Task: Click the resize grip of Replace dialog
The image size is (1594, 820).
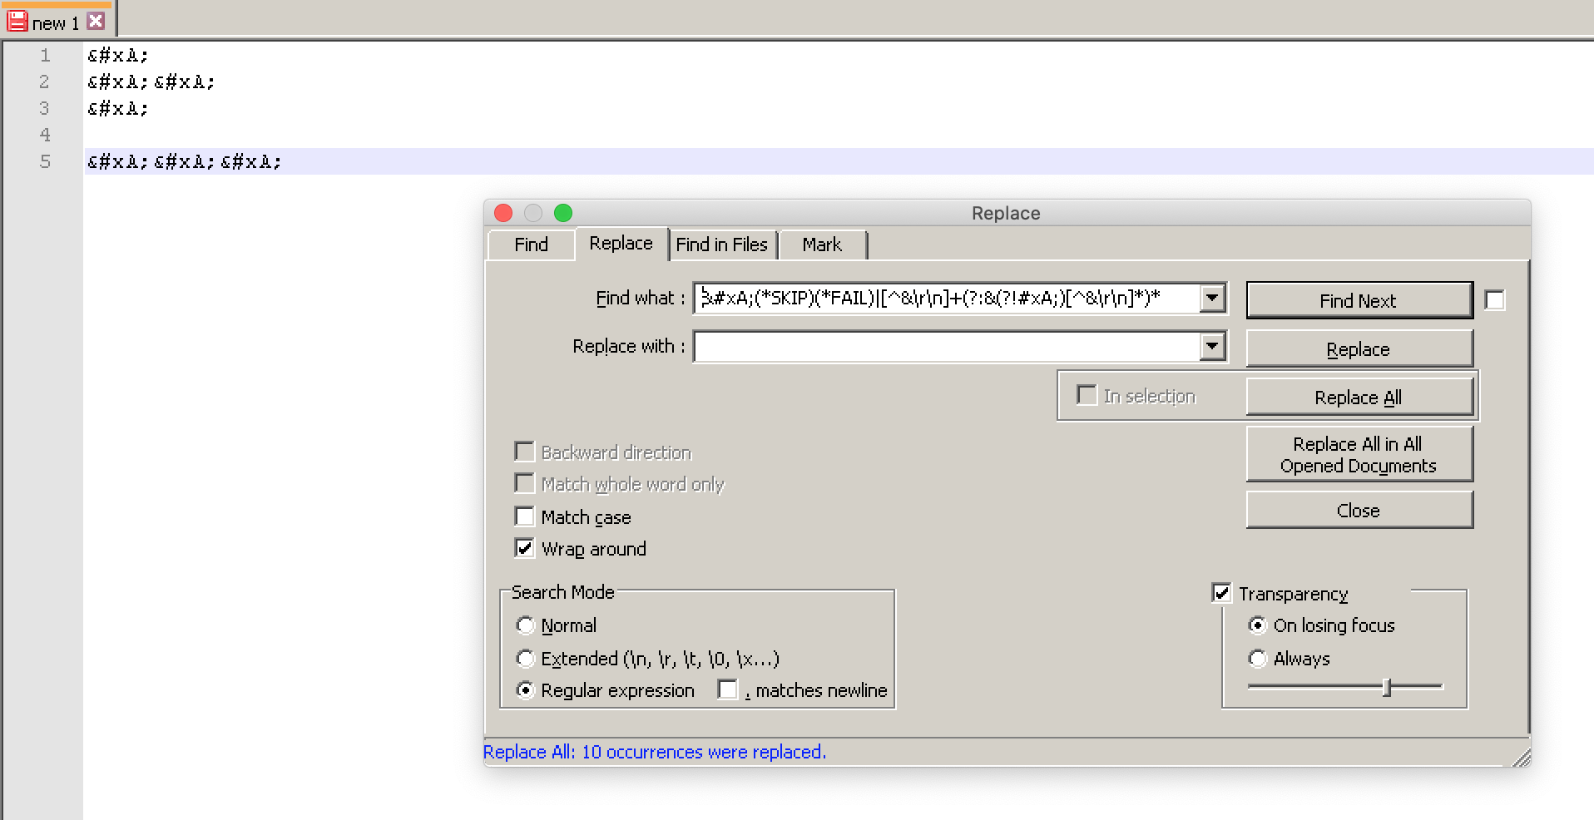Action: click(1522, 757)
